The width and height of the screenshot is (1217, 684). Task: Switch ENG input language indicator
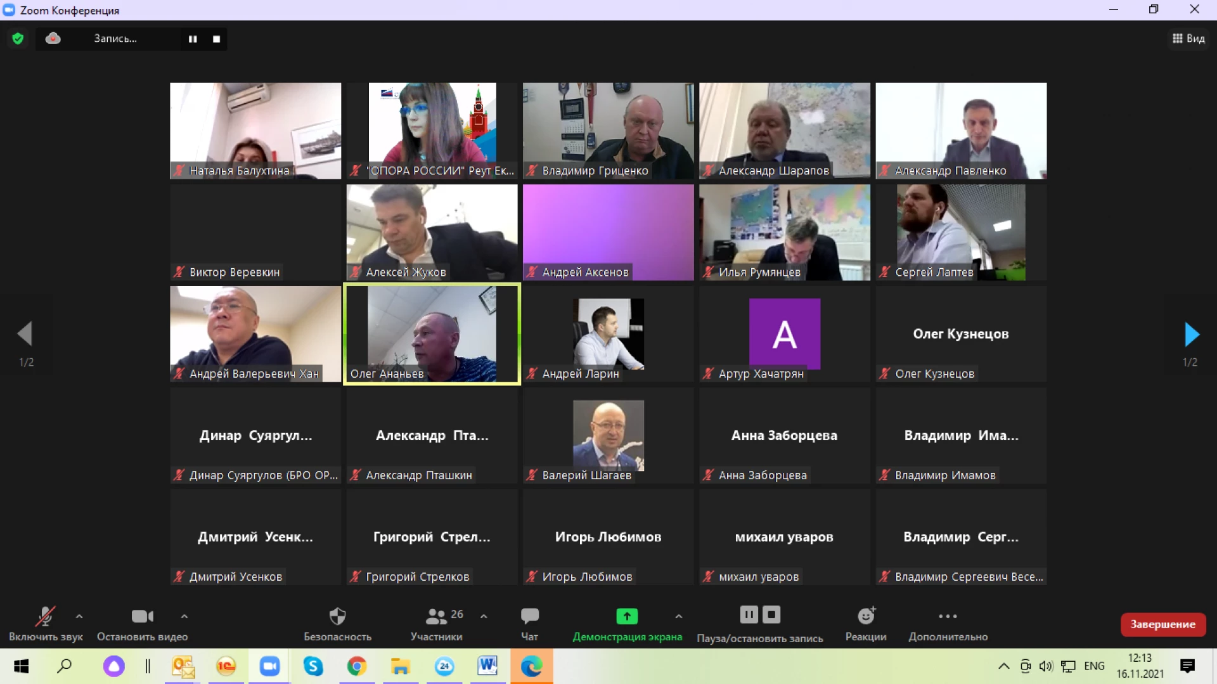[x=1094, y=666]
